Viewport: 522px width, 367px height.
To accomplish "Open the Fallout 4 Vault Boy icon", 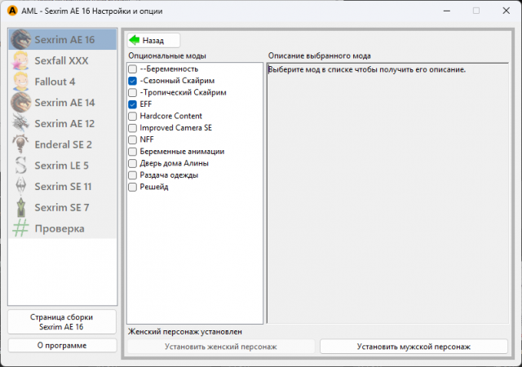I will pyautogui.click(x=21, y=82).
